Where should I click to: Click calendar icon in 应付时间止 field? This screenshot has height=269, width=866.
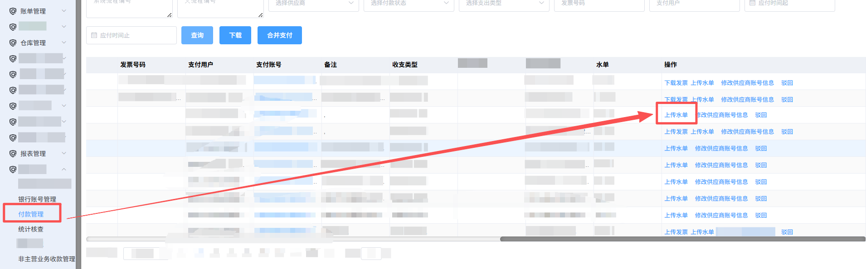pos(94,35)
